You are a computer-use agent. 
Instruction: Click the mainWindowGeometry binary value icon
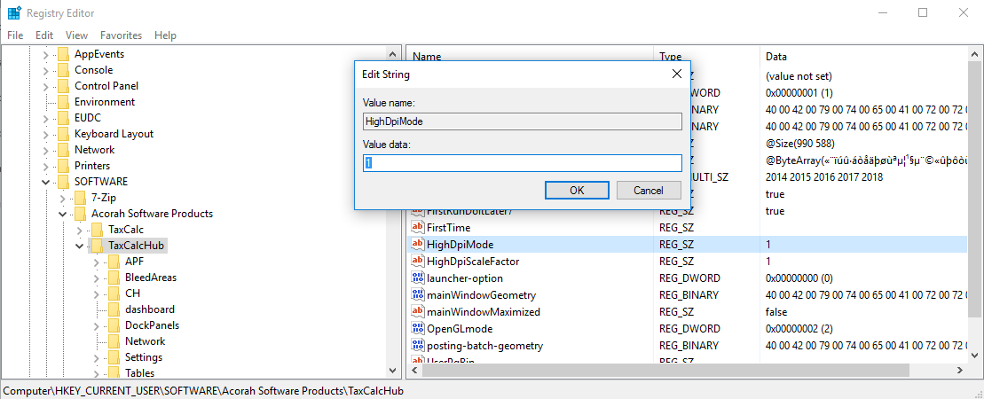(418, 294)
